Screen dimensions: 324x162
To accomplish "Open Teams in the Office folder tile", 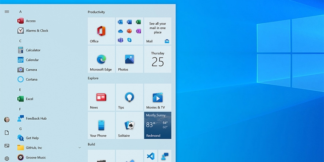I will tap(120, 40).
